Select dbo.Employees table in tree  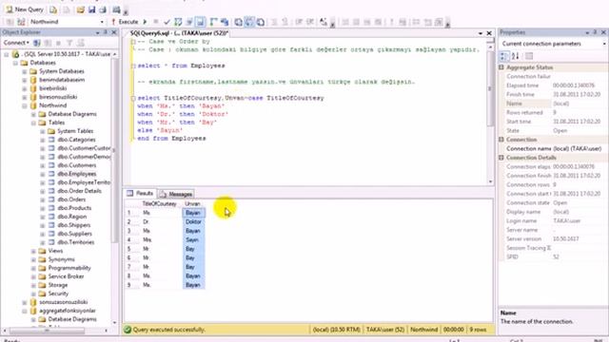[x=76, y=174]
